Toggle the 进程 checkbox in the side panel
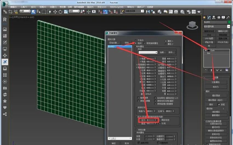Screen dimensions: 233x145 219,104
